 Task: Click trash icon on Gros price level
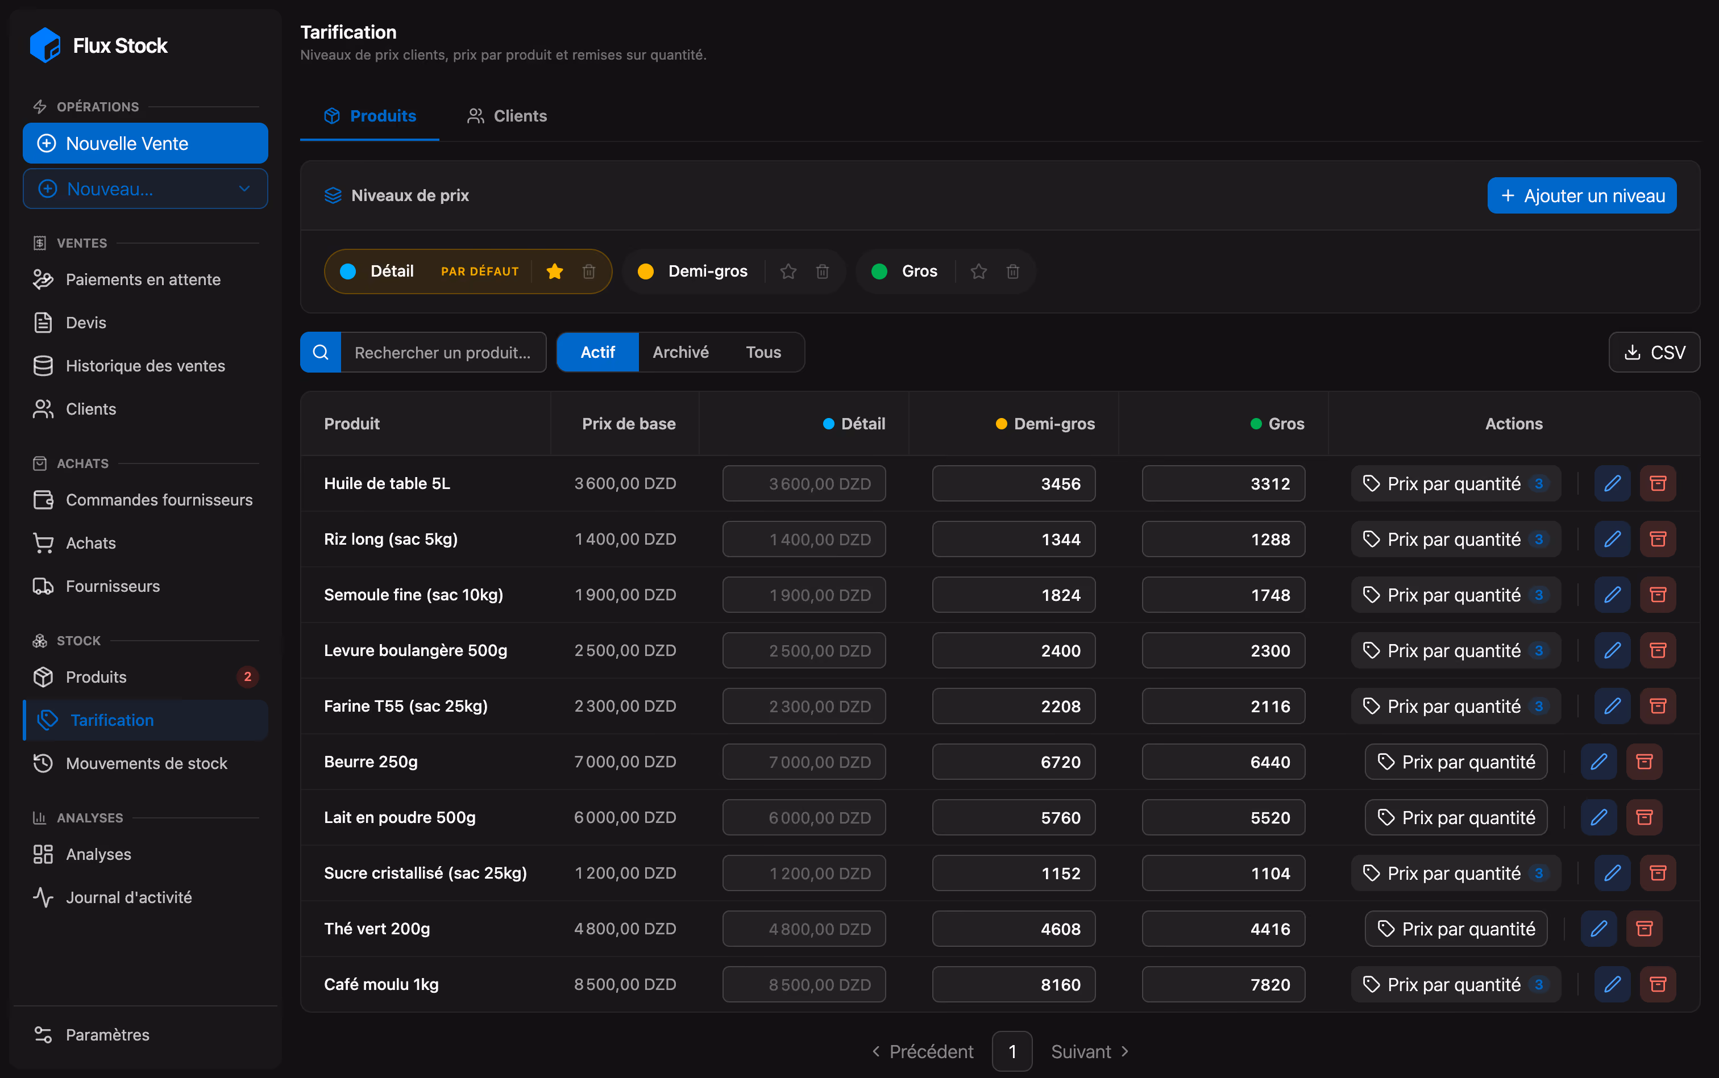coord(1012,271)
